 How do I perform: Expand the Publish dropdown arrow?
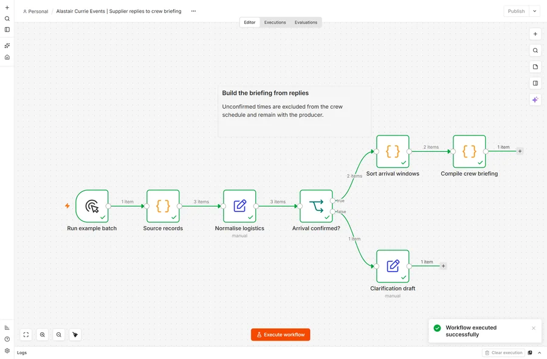click(x=534, y=11)
